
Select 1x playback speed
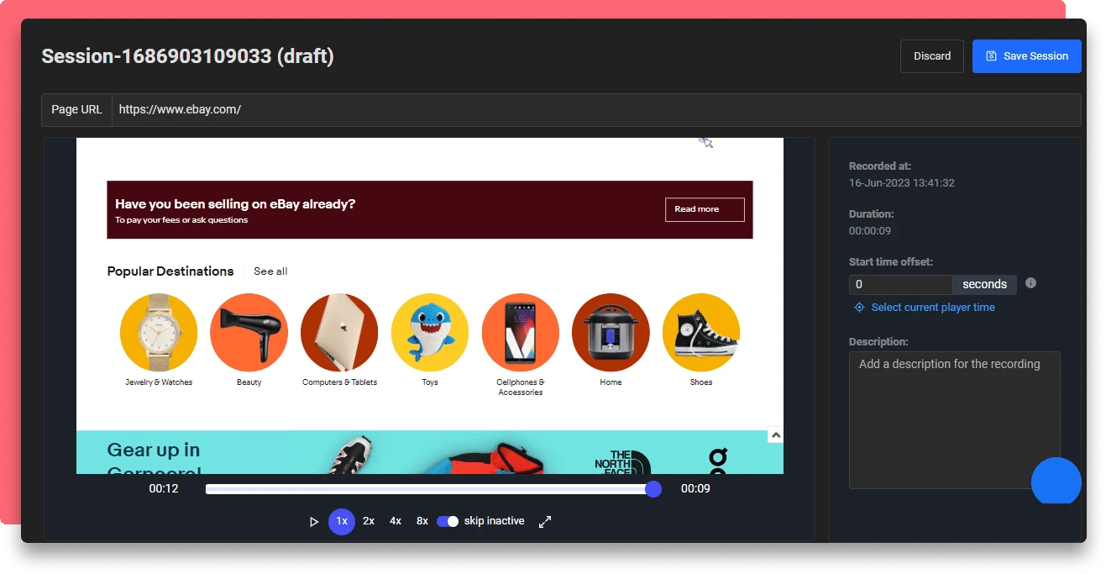pos(342,521)
